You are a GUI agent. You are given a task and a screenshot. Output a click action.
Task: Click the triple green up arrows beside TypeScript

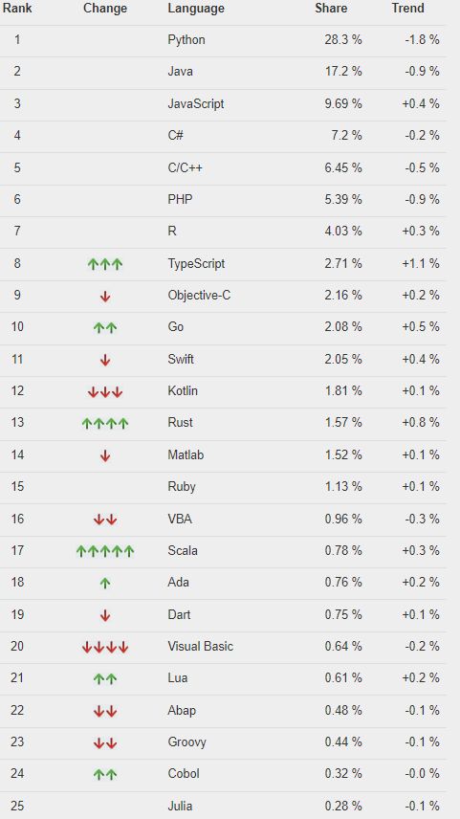pos(105,264)
